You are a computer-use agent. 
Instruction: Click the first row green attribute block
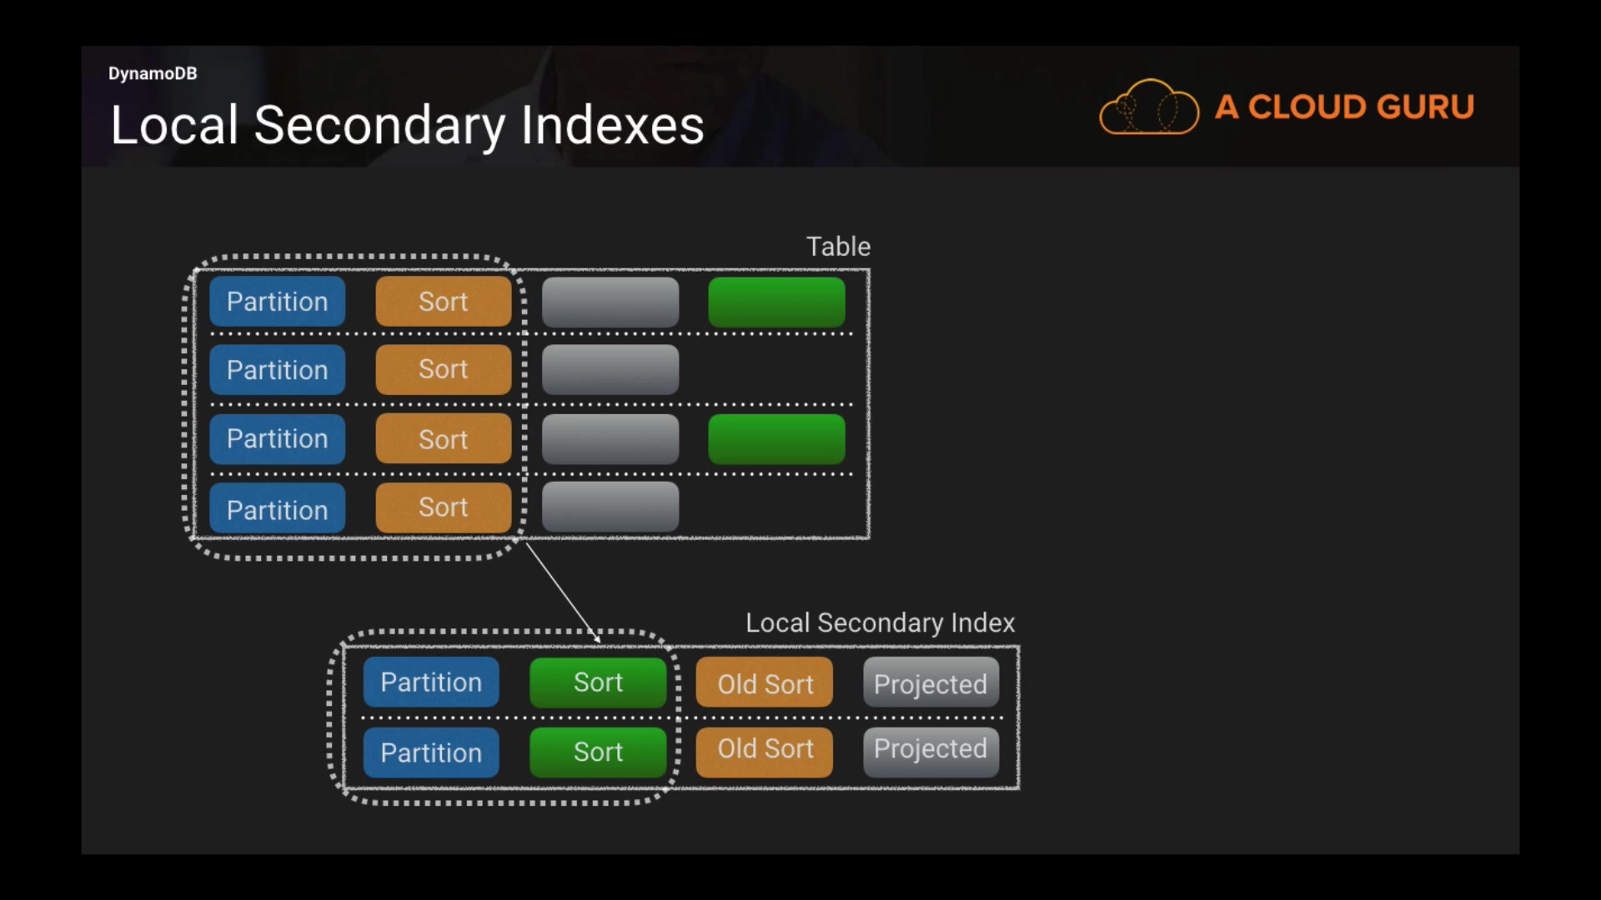(x=775, y=302)
